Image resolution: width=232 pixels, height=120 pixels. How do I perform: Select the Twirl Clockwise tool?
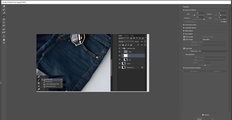(4, 16)
